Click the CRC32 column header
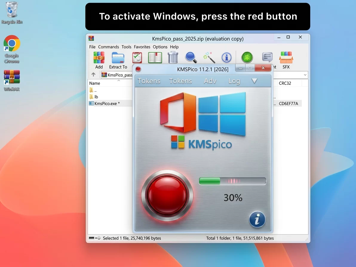This screenshot has width=356, height=267. click(x=285, y=83)
